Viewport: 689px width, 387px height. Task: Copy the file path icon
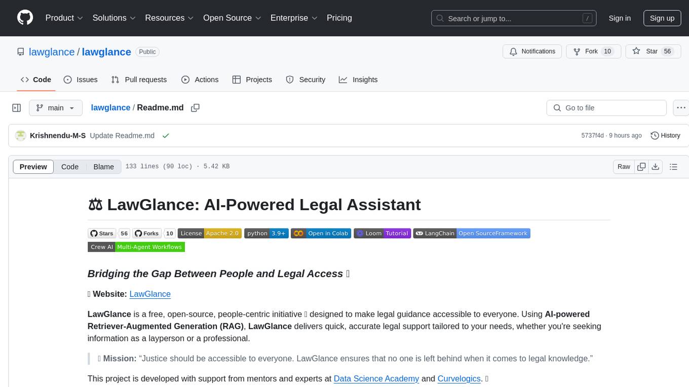[x=195, y=108]
